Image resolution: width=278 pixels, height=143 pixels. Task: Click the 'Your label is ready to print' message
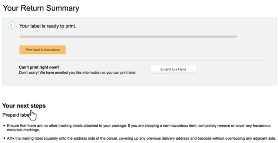pos(48,26)
